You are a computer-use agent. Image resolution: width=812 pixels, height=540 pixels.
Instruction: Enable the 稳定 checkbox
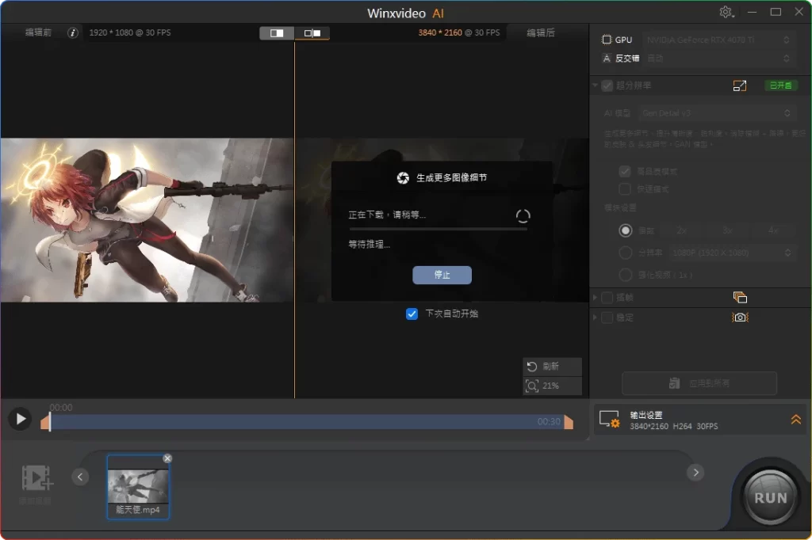607,318
